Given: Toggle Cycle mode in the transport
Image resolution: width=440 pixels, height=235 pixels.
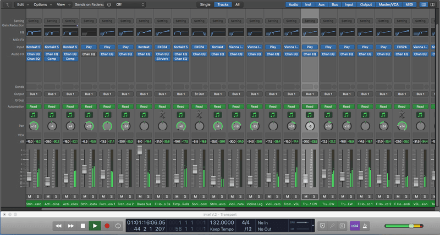Looking at the screenshot, I should click(x=118, y=226).
